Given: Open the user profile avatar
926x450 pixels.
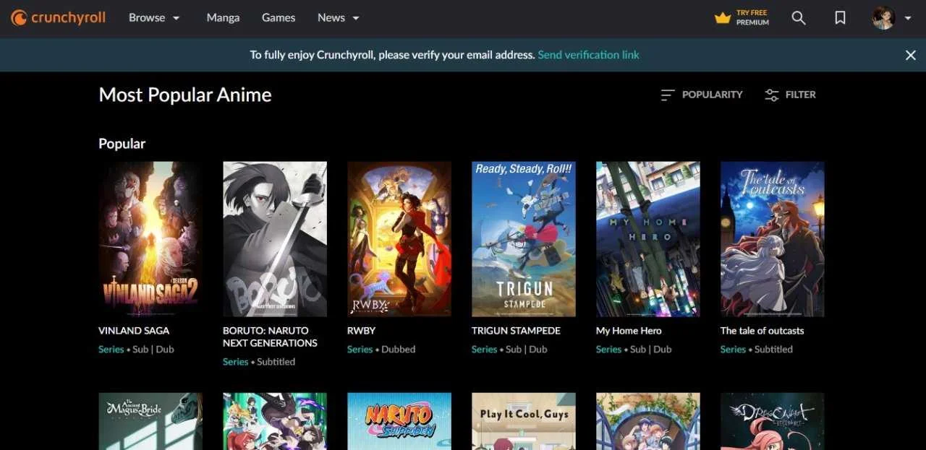Looking at the screenshot, I should [x=883, y=18].
